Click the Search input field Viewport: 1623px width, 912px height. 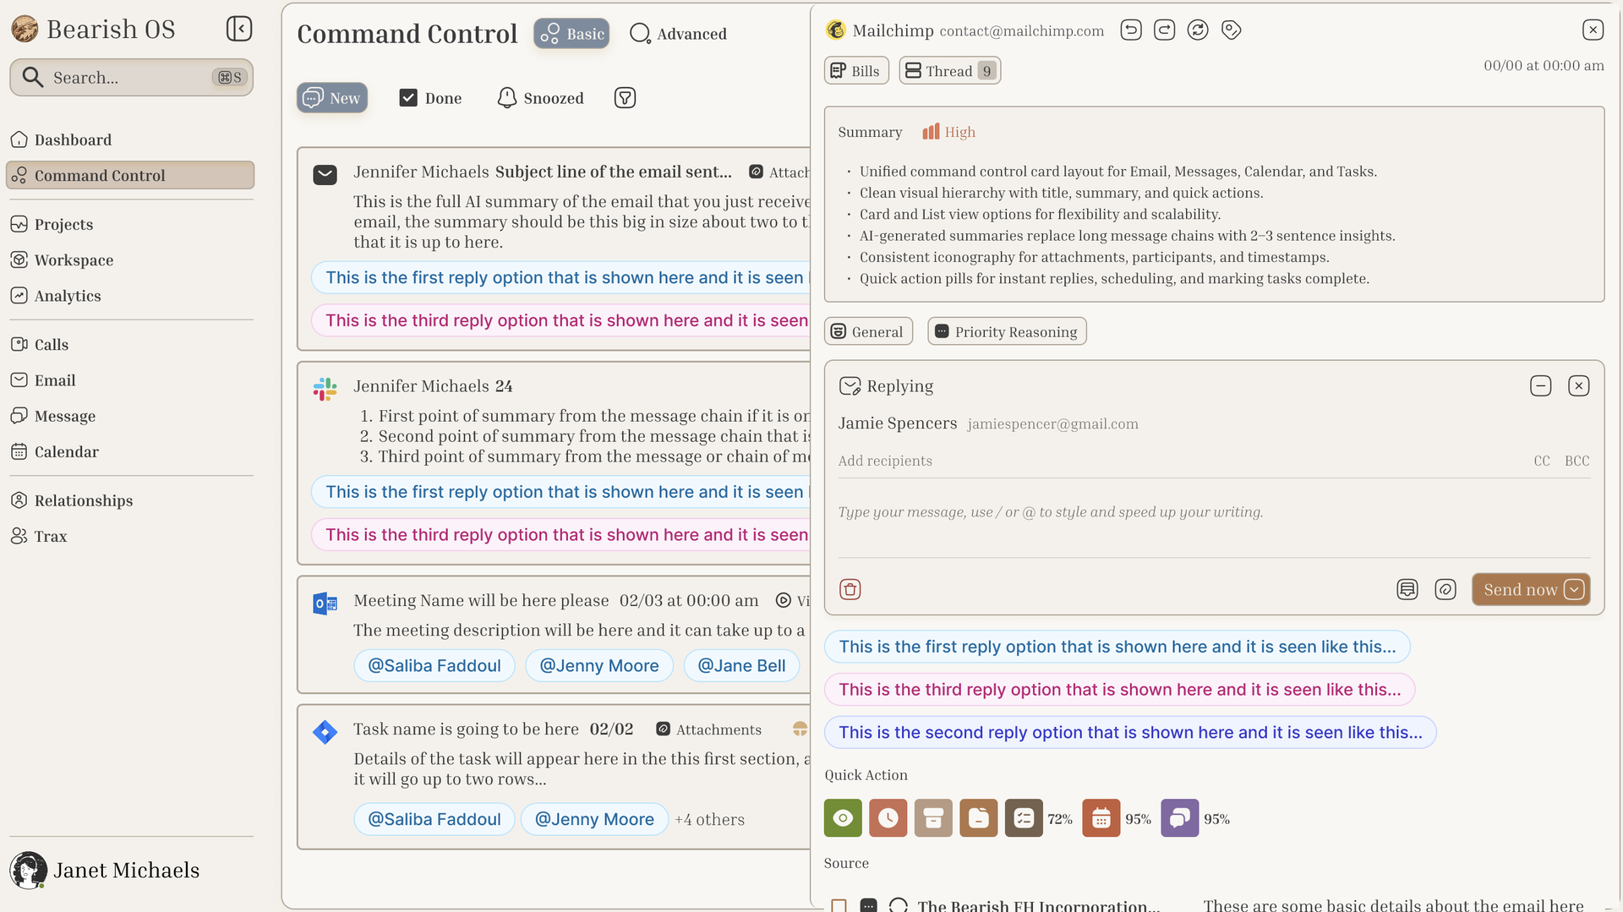[x=127, y=78]
